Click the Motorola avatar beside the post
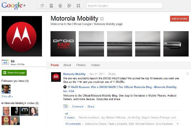The width and height of the screenshot is (191, 126). click(56, 77)
